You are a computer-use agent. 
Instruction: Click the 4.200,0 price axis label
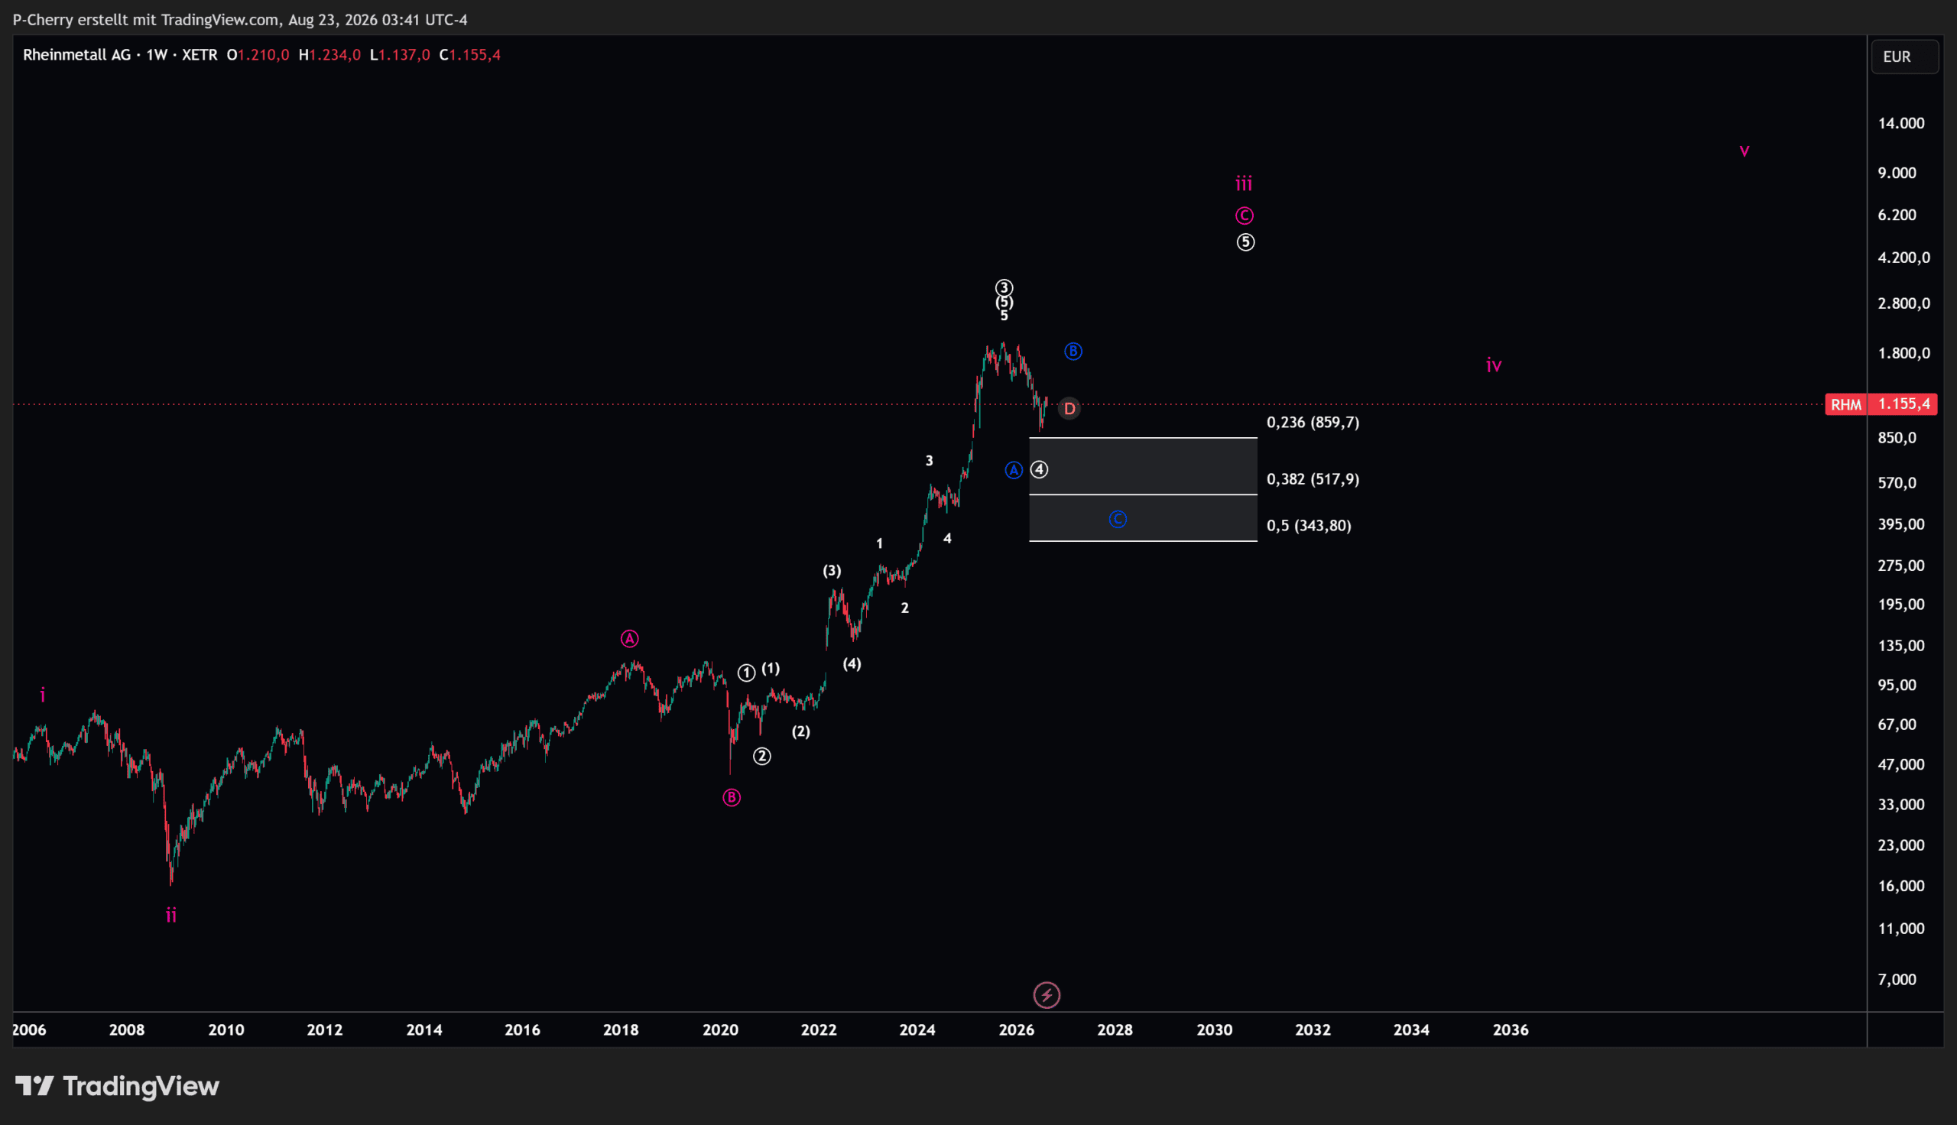pyautogui.click(x=1903, y=258)
